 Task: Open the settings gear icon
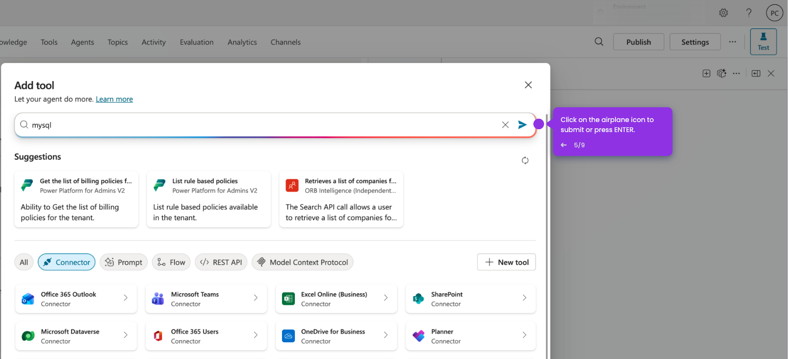click(723, 13)
